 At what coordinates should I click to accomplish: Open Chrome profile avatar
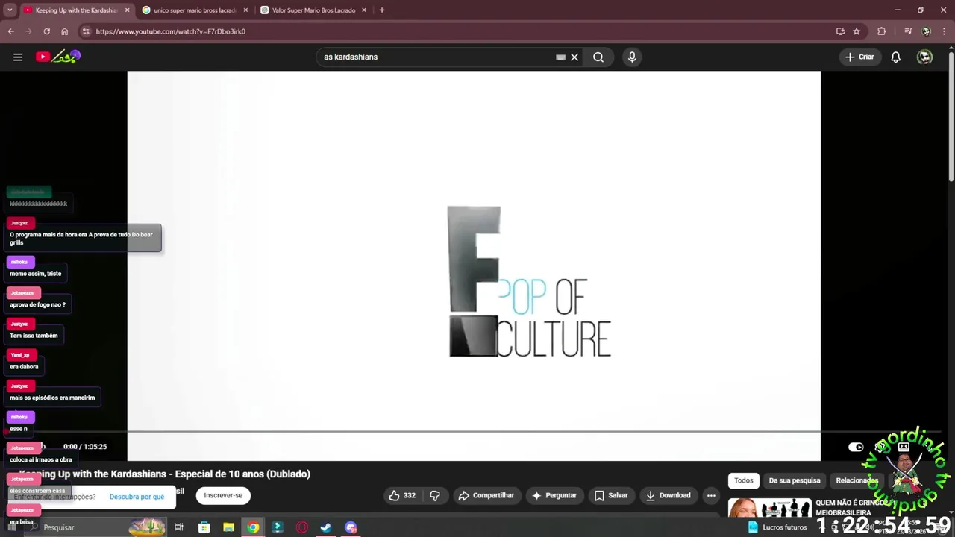coord(926,31)
